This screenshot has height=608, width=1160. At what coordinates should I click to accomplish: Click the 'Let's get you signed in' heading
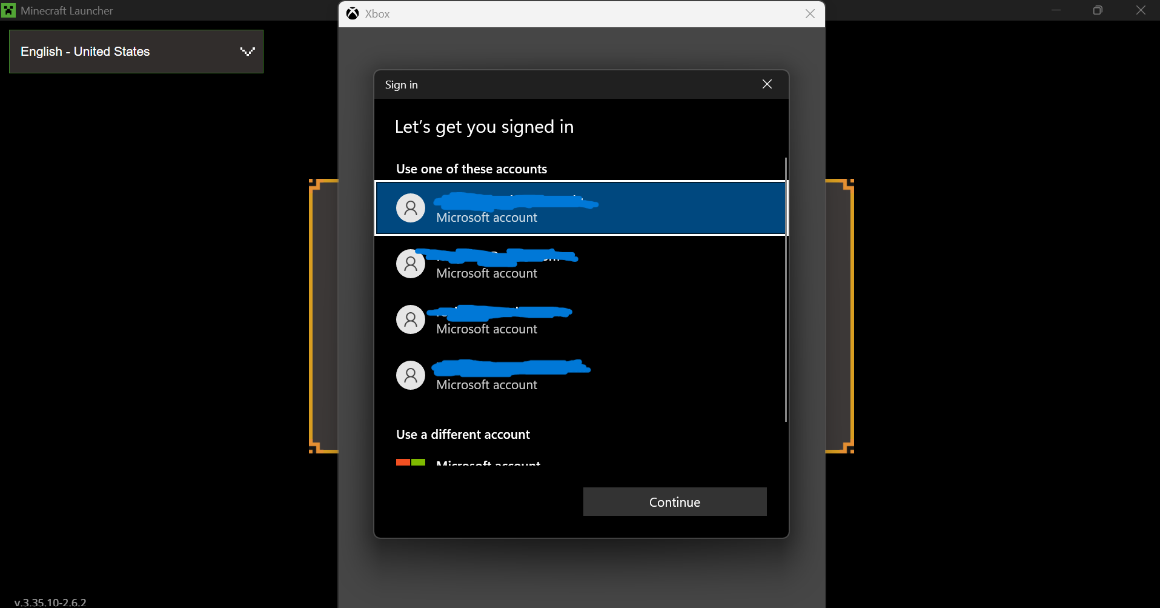(x=484, y=127)
